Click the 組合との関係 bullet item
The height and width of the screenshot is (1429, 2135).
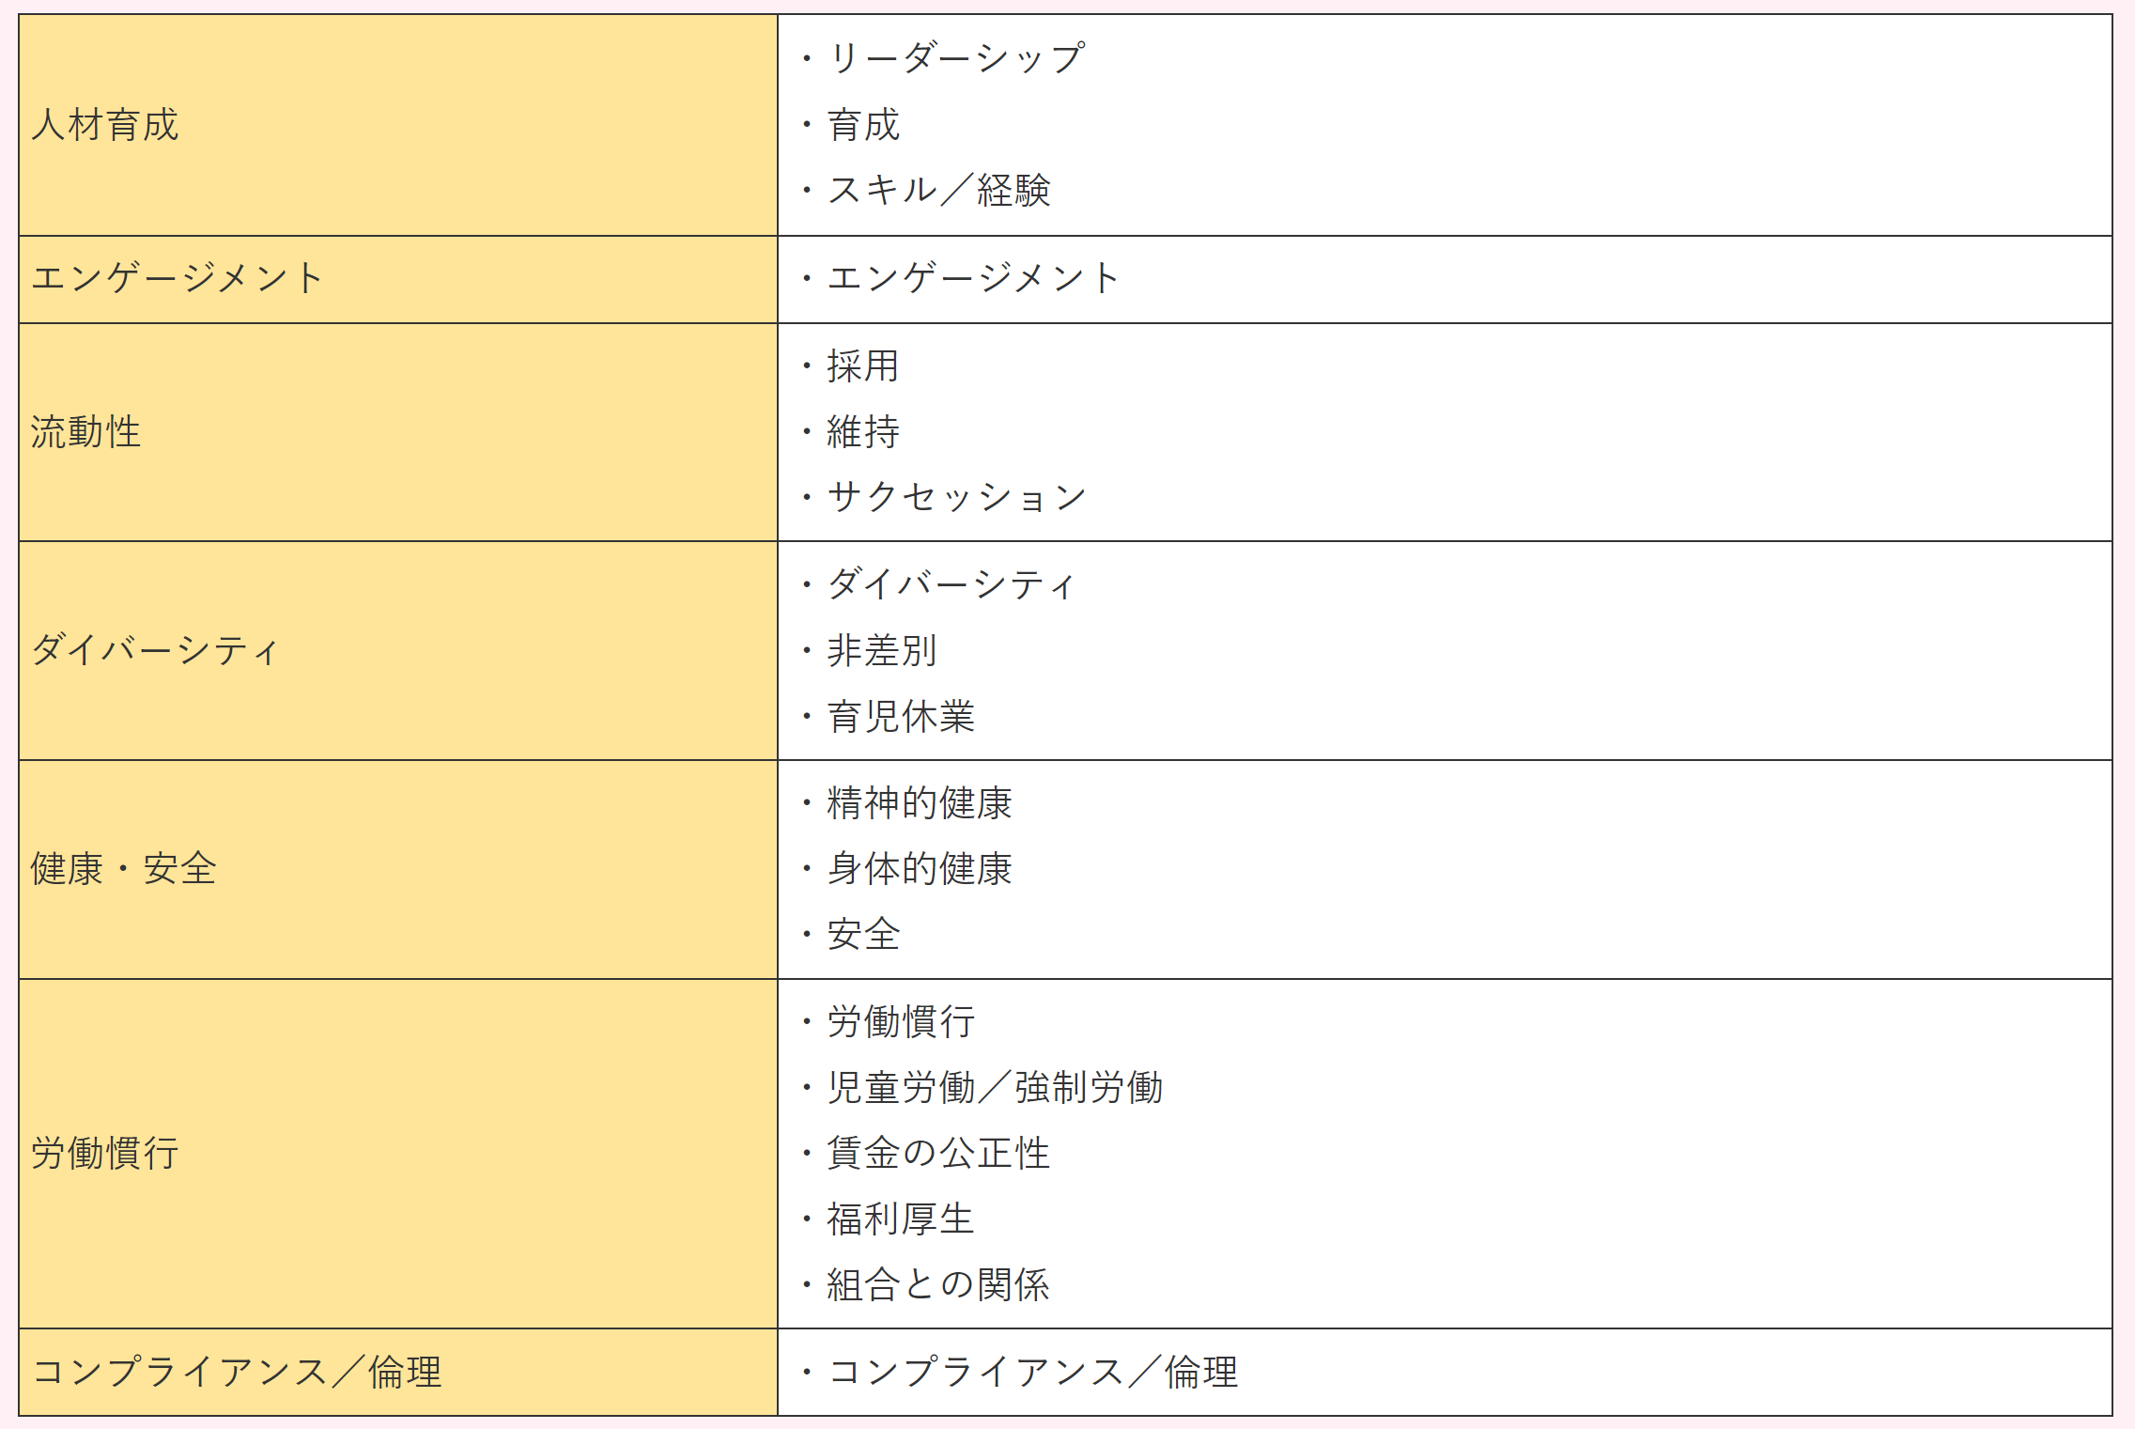point(937,1284)
